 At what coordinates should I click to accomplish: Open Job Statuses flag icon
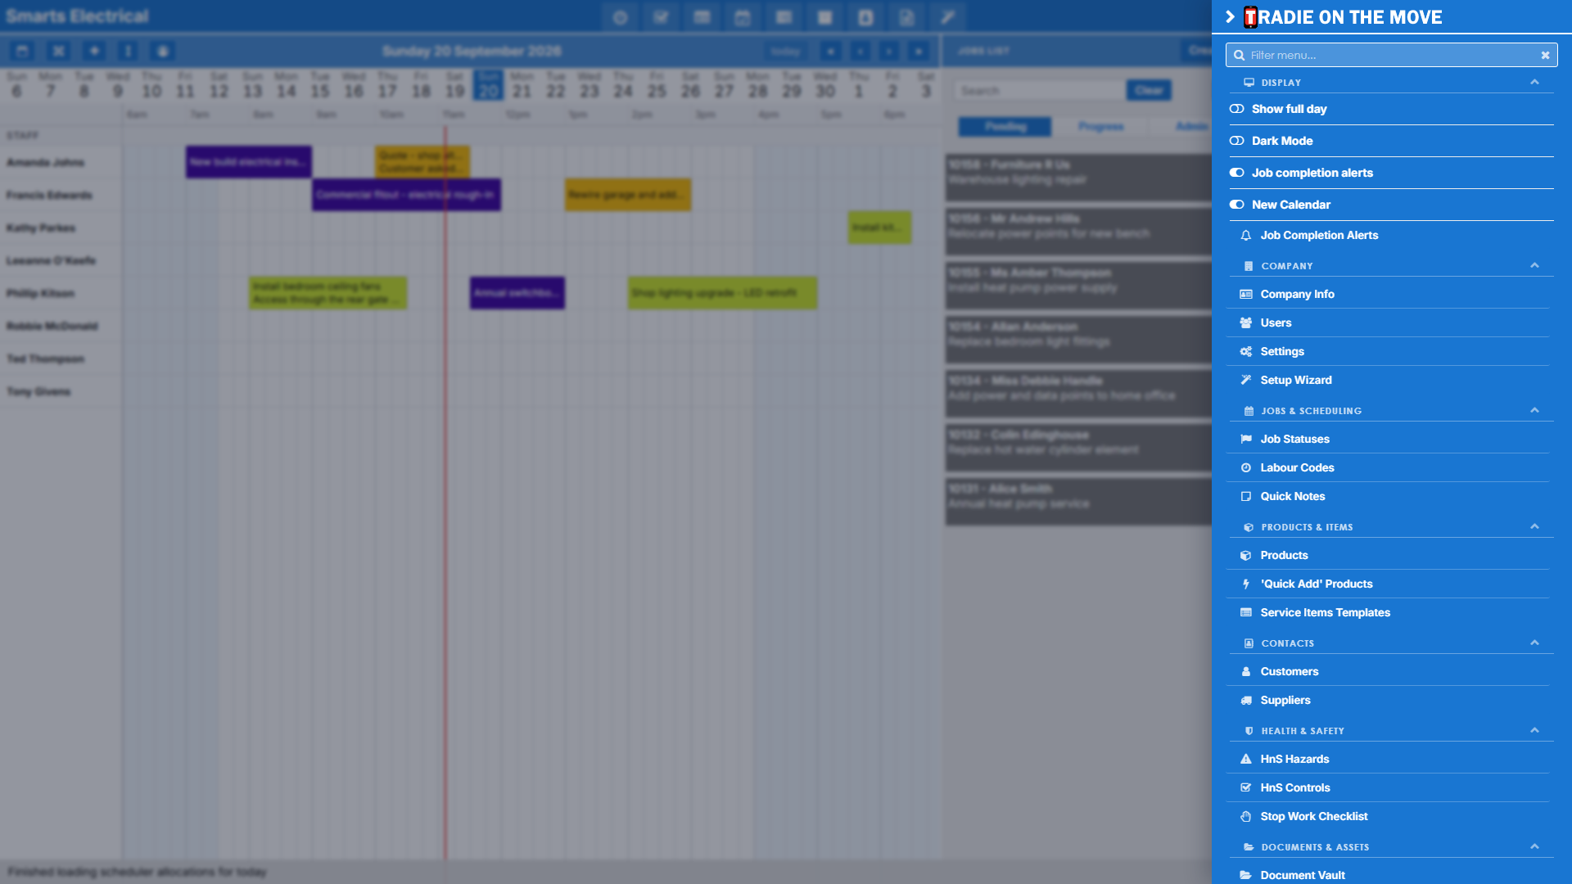pyautogui.click(x=1246, y=439)
